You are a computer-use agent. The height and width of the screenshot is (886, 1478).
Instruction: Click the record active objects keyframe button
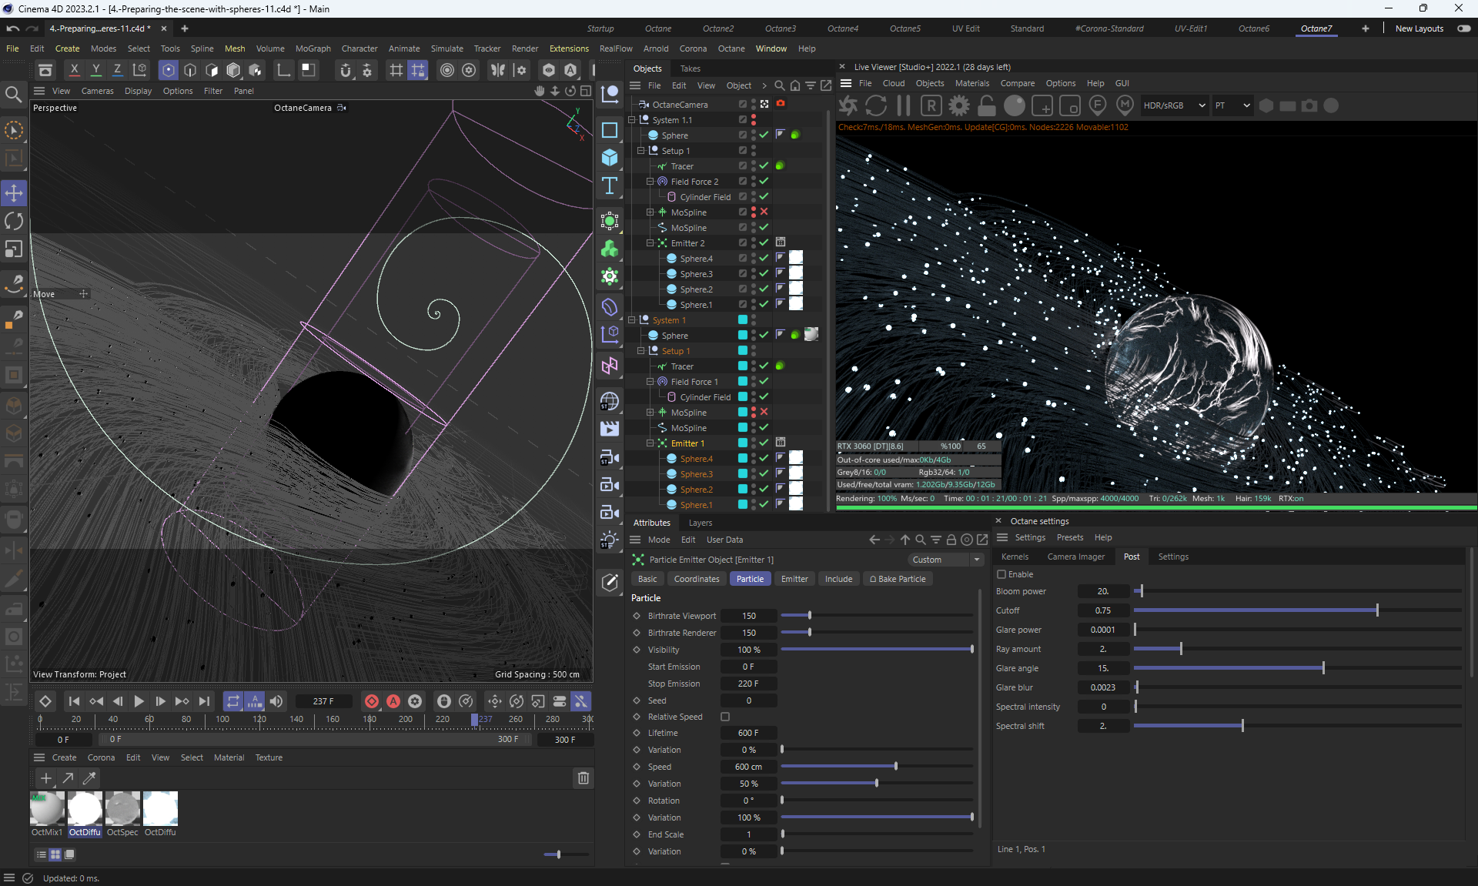[372, 701]
